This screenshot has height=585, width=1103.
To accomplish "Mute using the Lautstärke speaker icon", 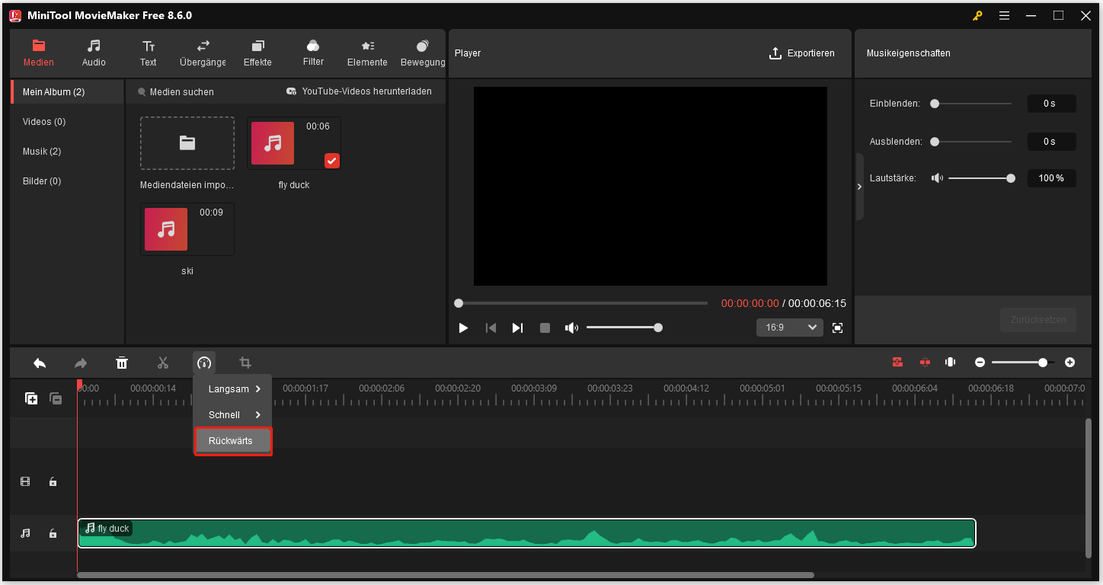I will tap(937, 178).
